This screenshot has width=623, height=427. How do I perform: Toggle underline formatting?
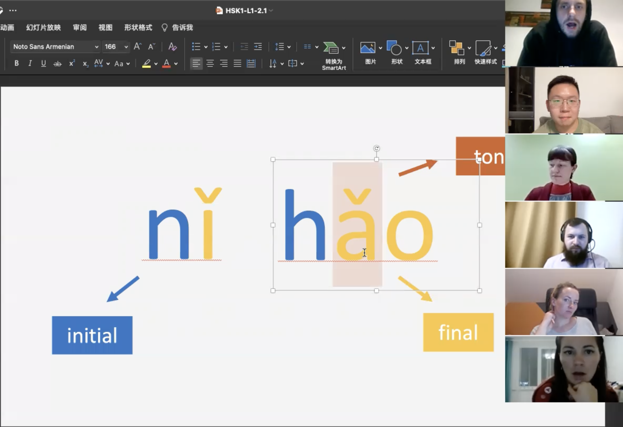(x=43, y=64)
